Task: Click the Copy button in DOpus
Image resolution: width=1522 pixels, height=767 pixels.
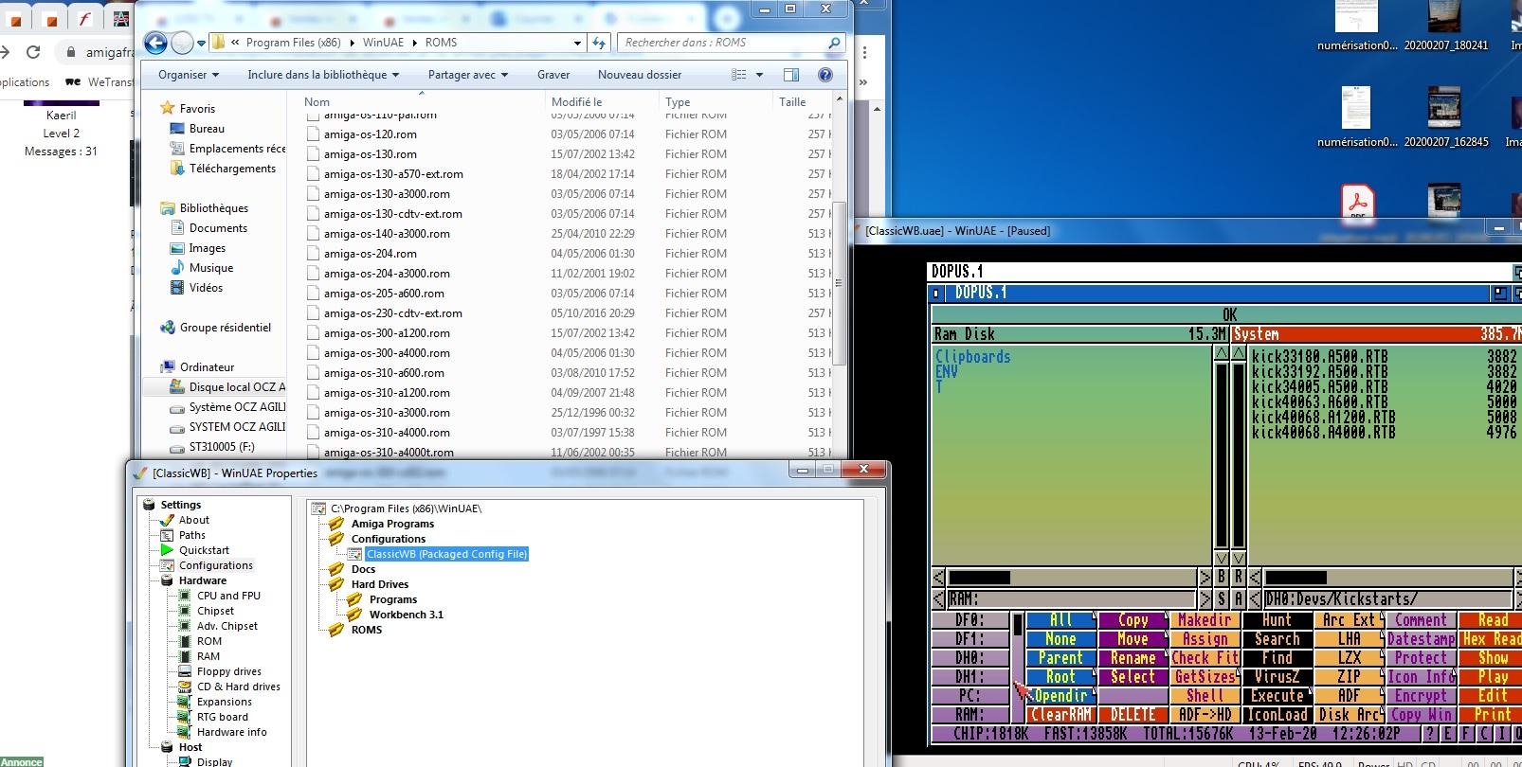Action: pyautogui.click(x=1132, y=620)
